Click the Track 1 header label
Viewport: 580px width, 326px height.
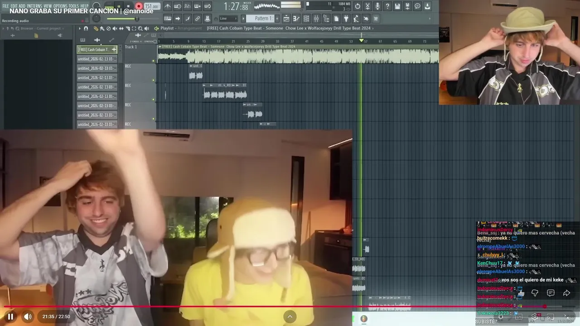click(x=131, y=47)
